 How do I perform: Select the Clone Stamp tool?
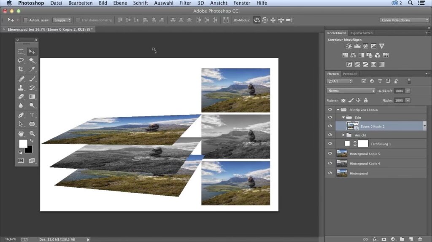[21, 88]
